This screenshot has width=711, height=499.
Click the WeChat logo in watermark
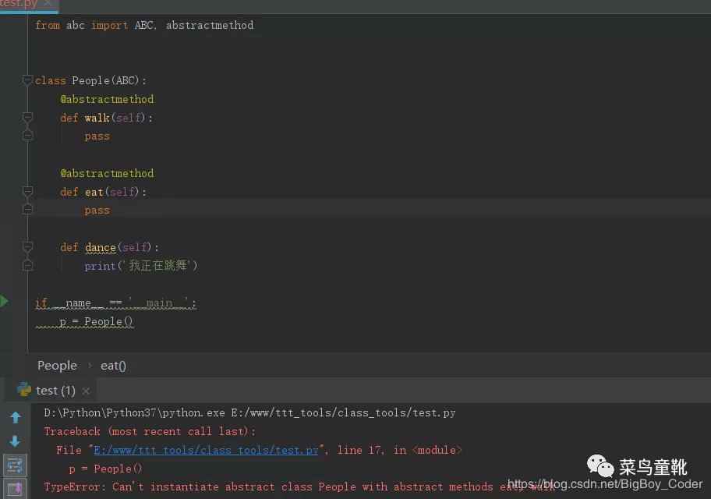point(600,467)
